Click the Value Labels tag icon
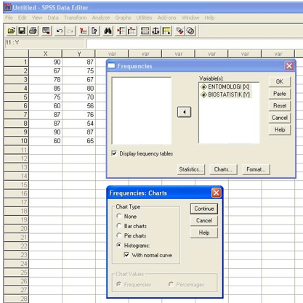Image resolution: width=303 pixels, height=303 pixels. tap(179, 31)
